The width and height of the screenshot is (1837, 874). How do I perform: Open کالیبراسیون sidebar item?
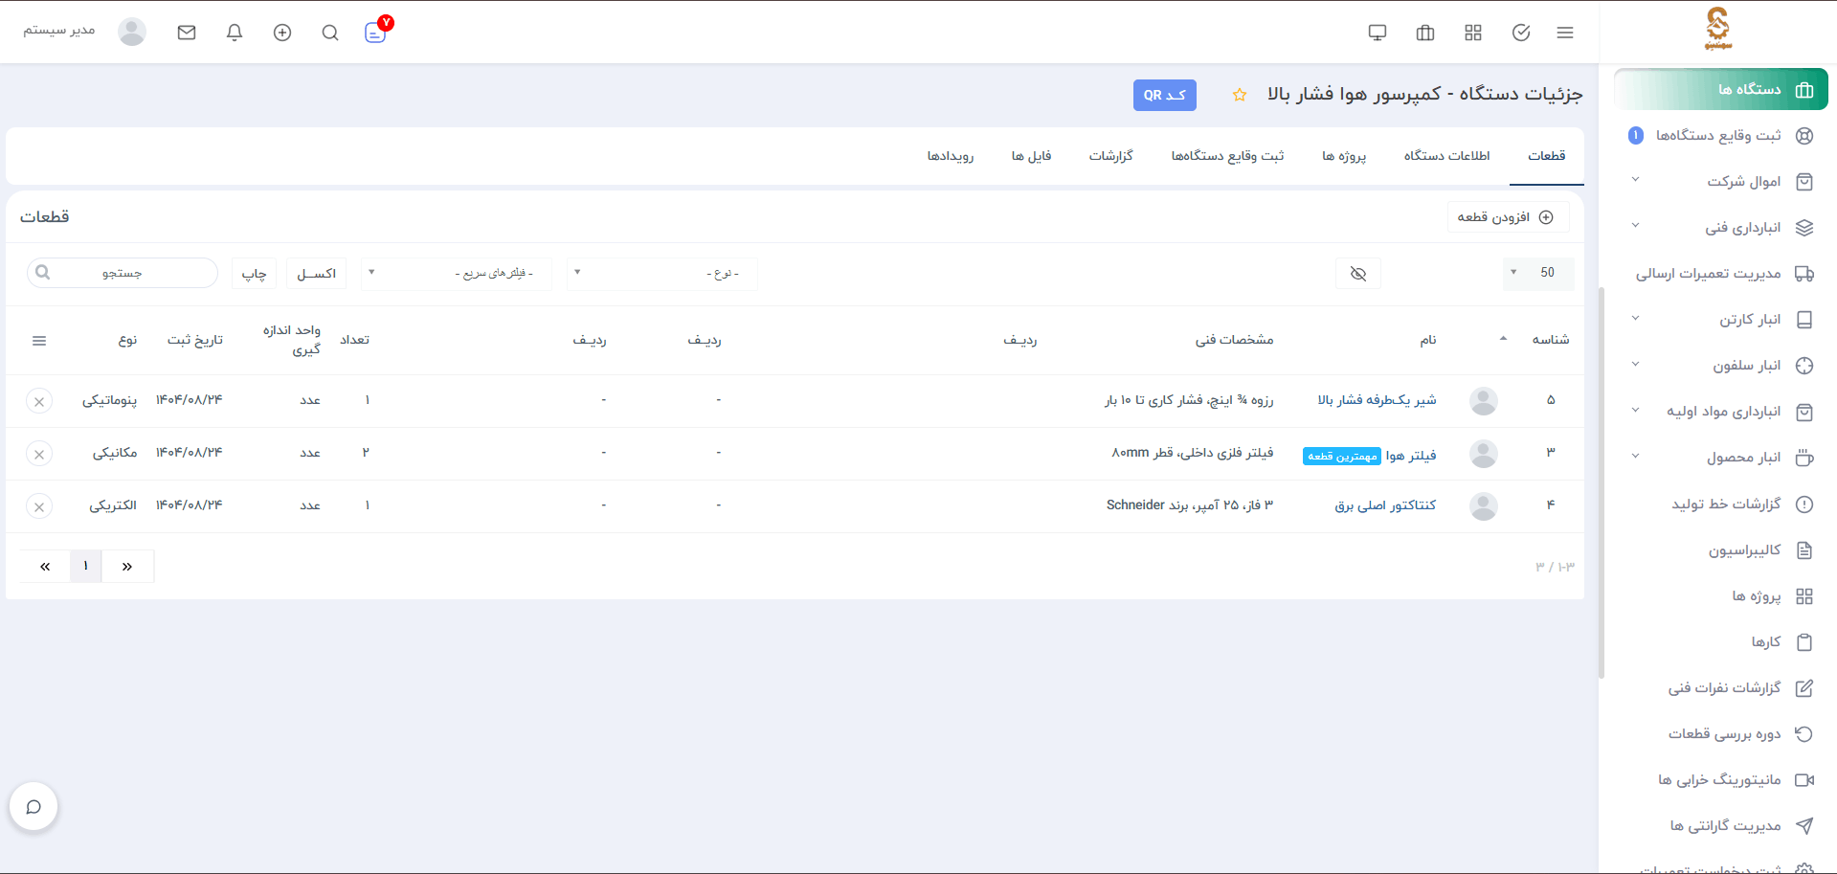[1721, 549]
